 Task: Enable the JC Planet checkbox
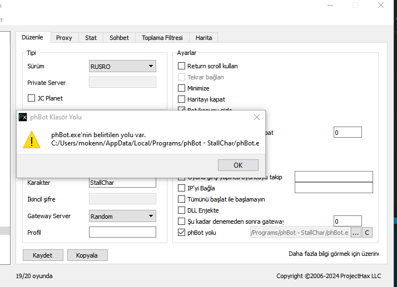(32, 98)
